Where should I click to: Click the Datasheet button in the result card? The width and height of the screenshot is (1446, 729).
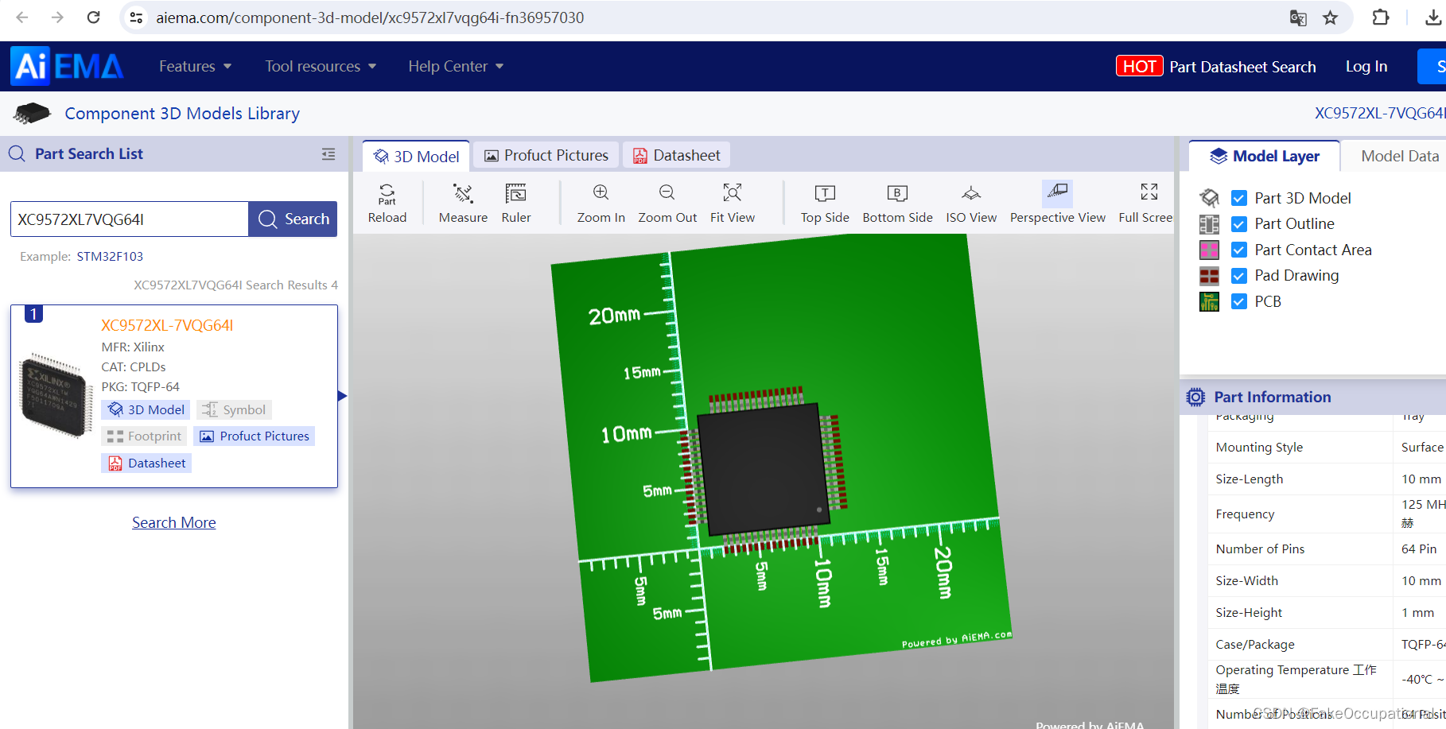coord(146,463)
